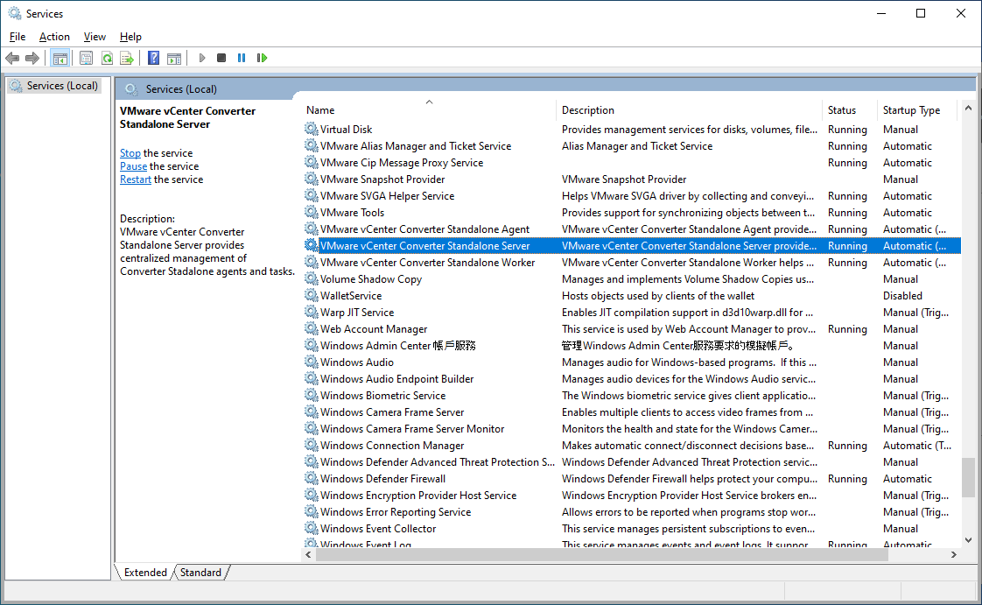The width and height of the screenshot is (982, 605).
Task: Select VMware vCenter Converter Standalone Worker row
Action: 631,263
